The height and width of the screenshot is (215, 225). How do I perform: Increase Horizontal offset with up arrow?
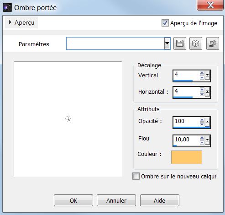click(x=202, y=90)
